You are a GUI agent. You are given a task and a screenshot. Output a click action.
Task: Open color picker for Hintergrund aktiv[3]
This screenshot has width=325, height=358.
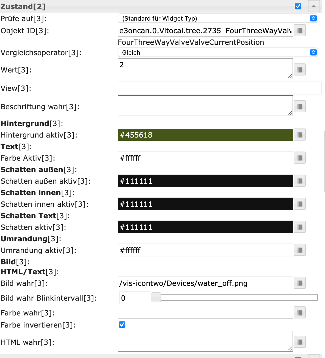(300, 135)
